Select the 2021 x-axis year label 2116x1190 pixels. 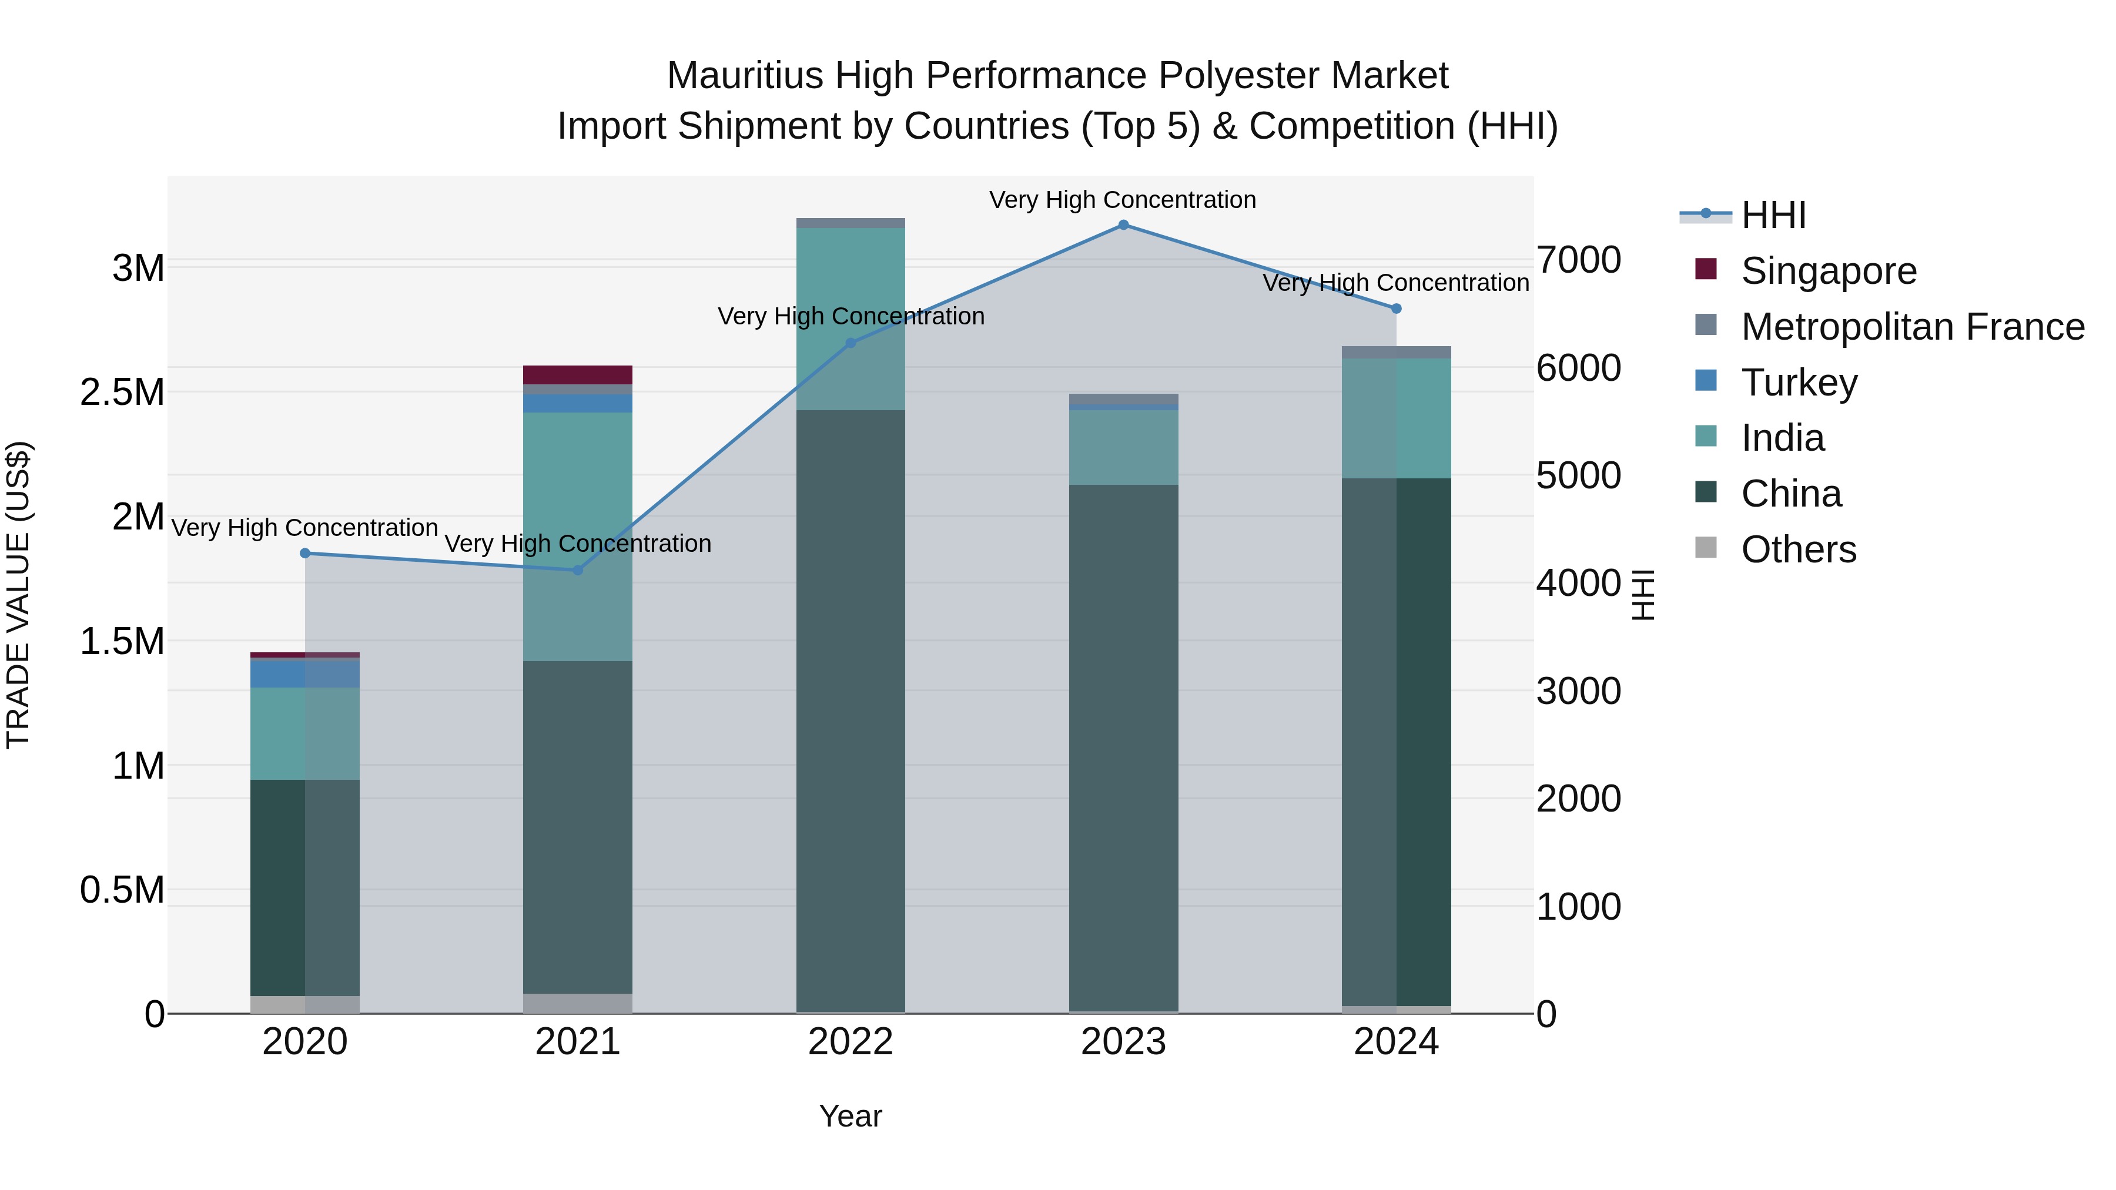[x=577, y=1042]
